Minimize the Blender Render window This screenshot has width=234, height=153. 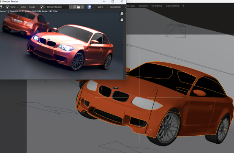[x=104, y=2]
